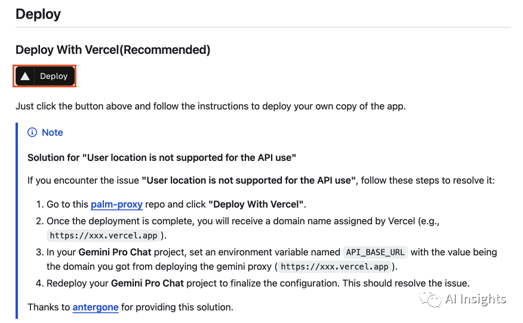Click bold error text in "If you encounter" sentence
This screenshot has width=523, height=323.
(x=249, y=180)
